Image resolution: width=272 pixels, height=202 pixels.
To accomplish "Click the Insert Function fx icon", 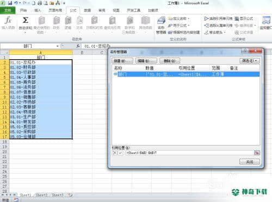I will click(x=8, y=20).
